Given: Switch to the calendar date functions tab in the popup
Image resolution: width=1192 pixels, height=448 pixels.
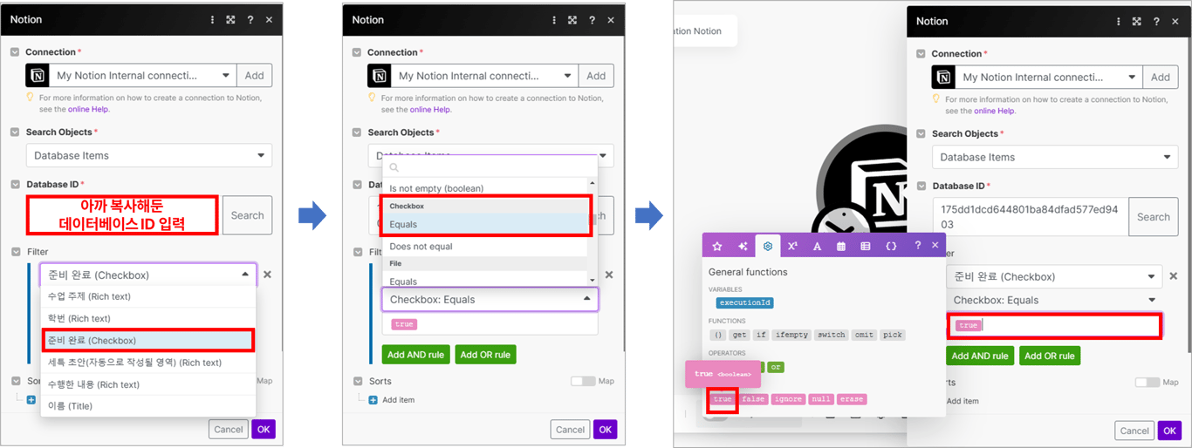Looking at the screenshot, I should point(841,246).
